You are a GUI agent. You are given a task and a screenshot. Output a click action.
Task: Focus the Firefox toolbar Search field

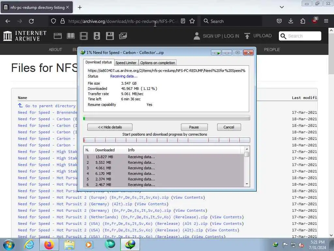point(231,21)
